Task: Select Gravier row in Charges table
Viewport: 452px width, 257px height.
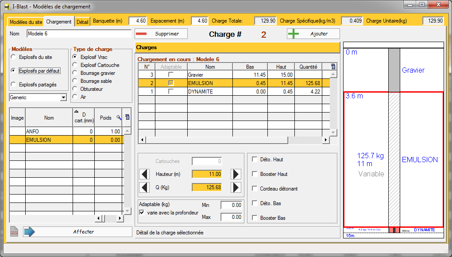Action: pos(234,75)
